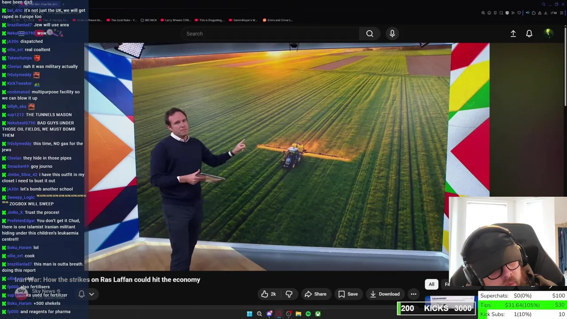Click chat message 'multipurpose facility so we can blow it up'

pos(41,95)
